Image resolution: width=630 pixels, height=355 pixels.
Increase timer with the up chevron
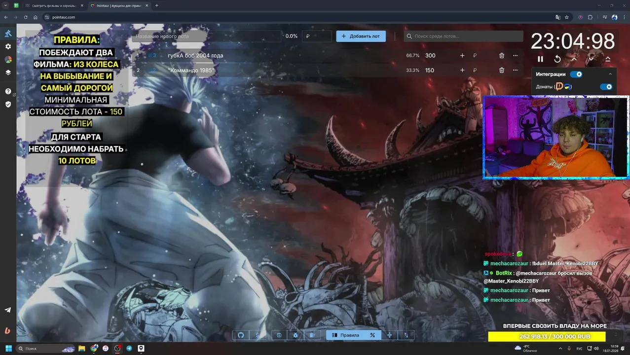click(574, 59)
